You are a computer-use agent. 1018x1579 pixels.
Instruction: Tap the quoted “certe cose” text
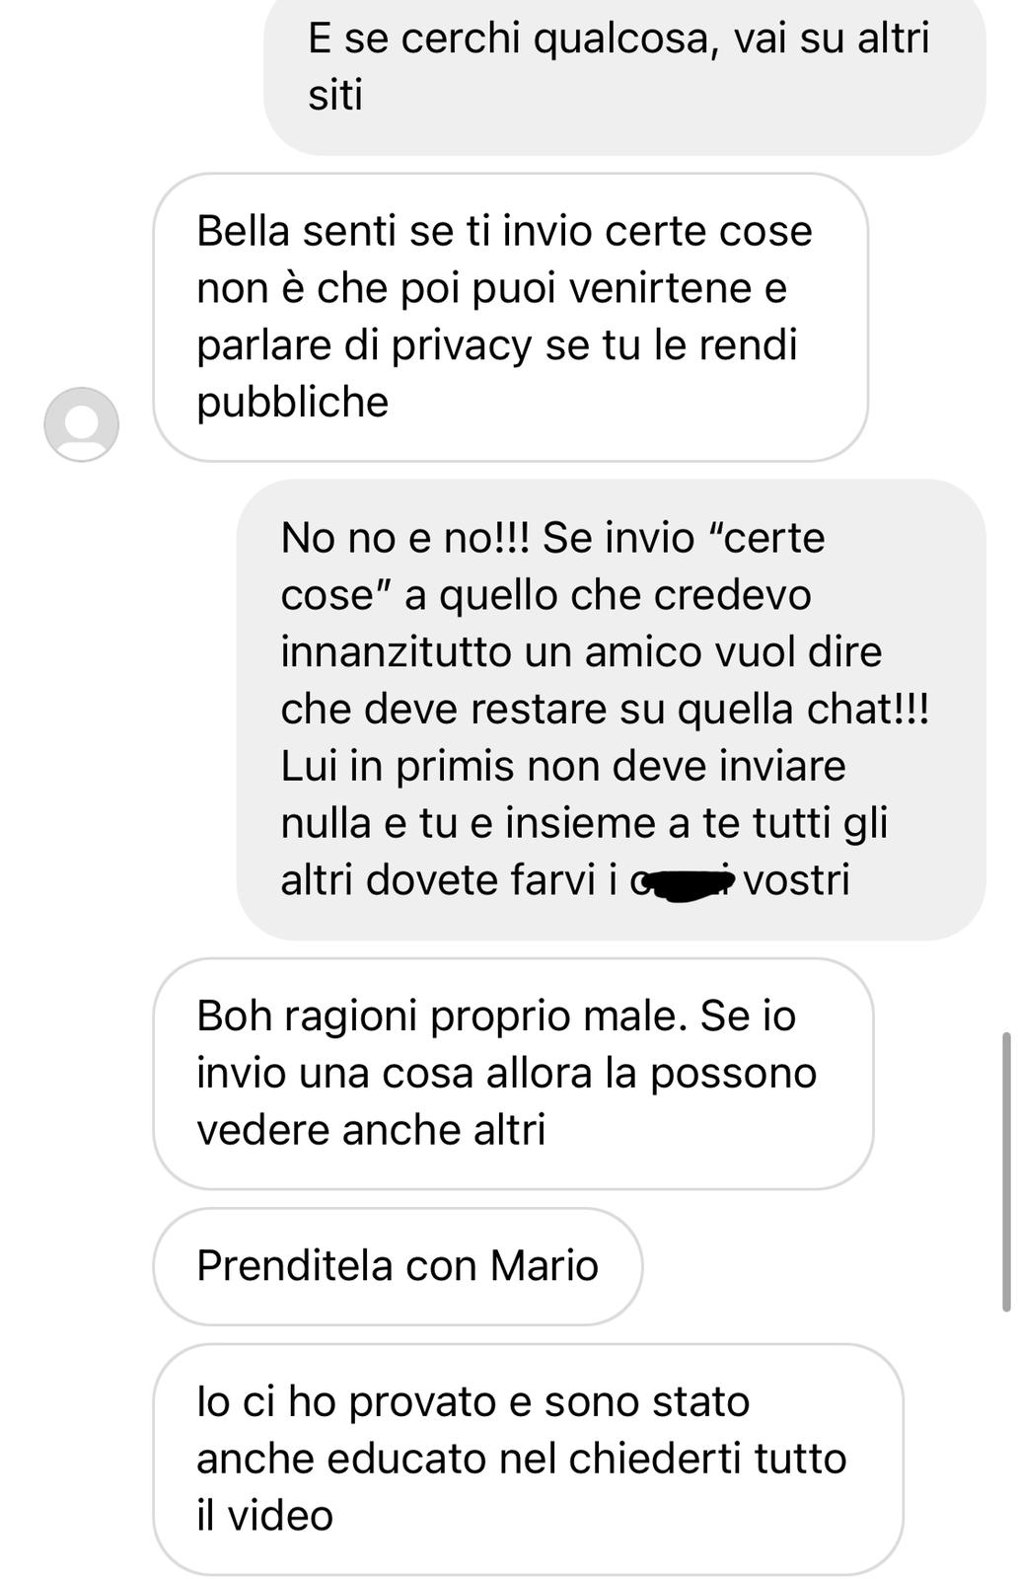click(552, 566)
